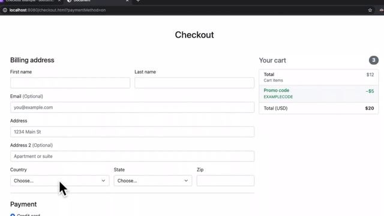Image resolution: width=384 pixels, height=216 pixels.
Task: Click the Address 1234 Main St field
Action: (132, 132)
